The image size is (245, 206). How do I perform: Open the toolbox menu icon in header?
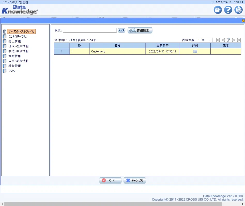218,10
